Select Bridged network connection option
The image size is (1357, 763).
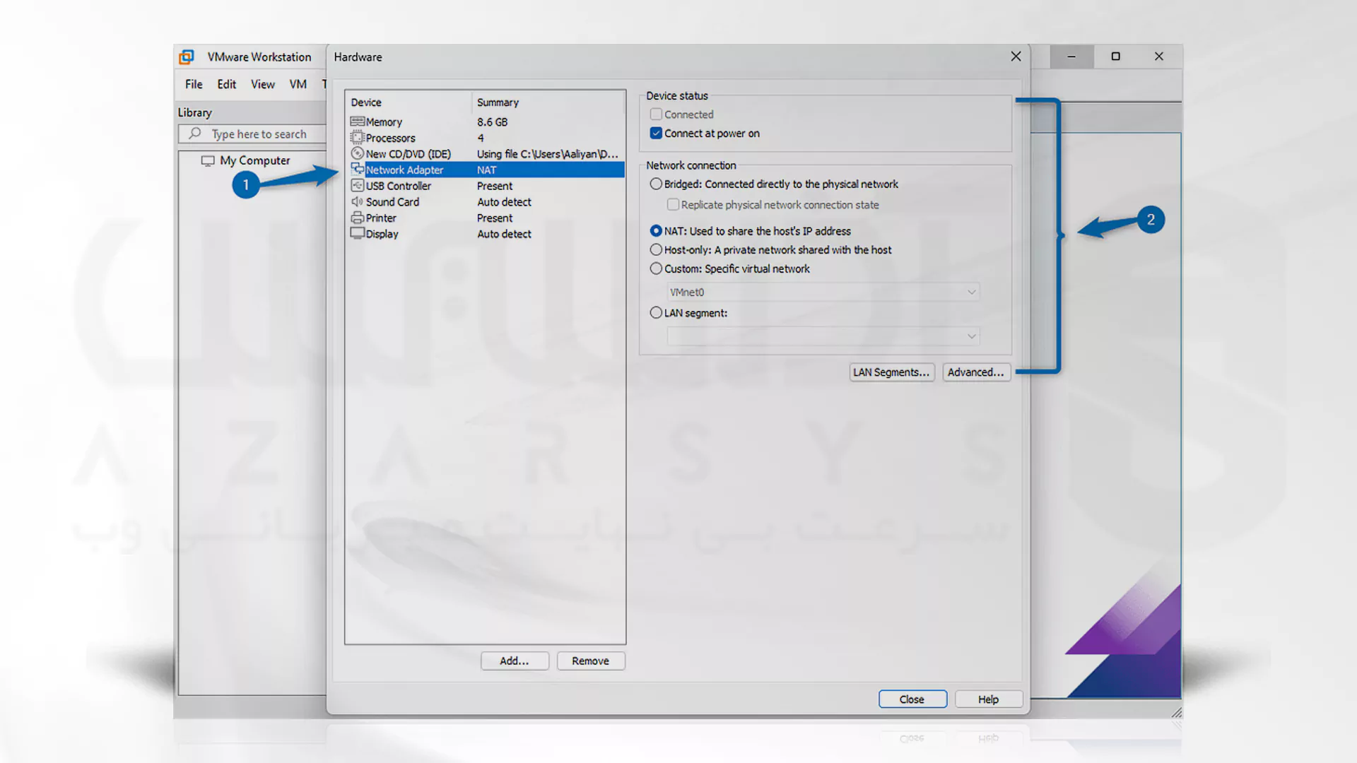point(656,184)
